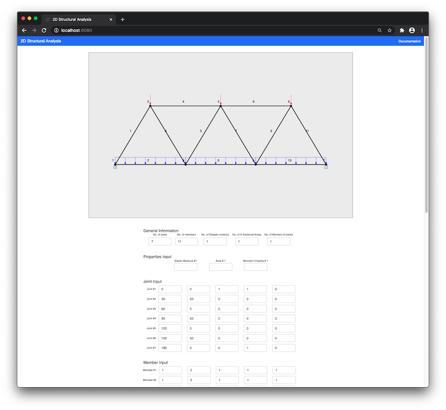The image size is (446, 410).
Task: Open the Chrome three-dot menu
Action: tap(422, 30)
